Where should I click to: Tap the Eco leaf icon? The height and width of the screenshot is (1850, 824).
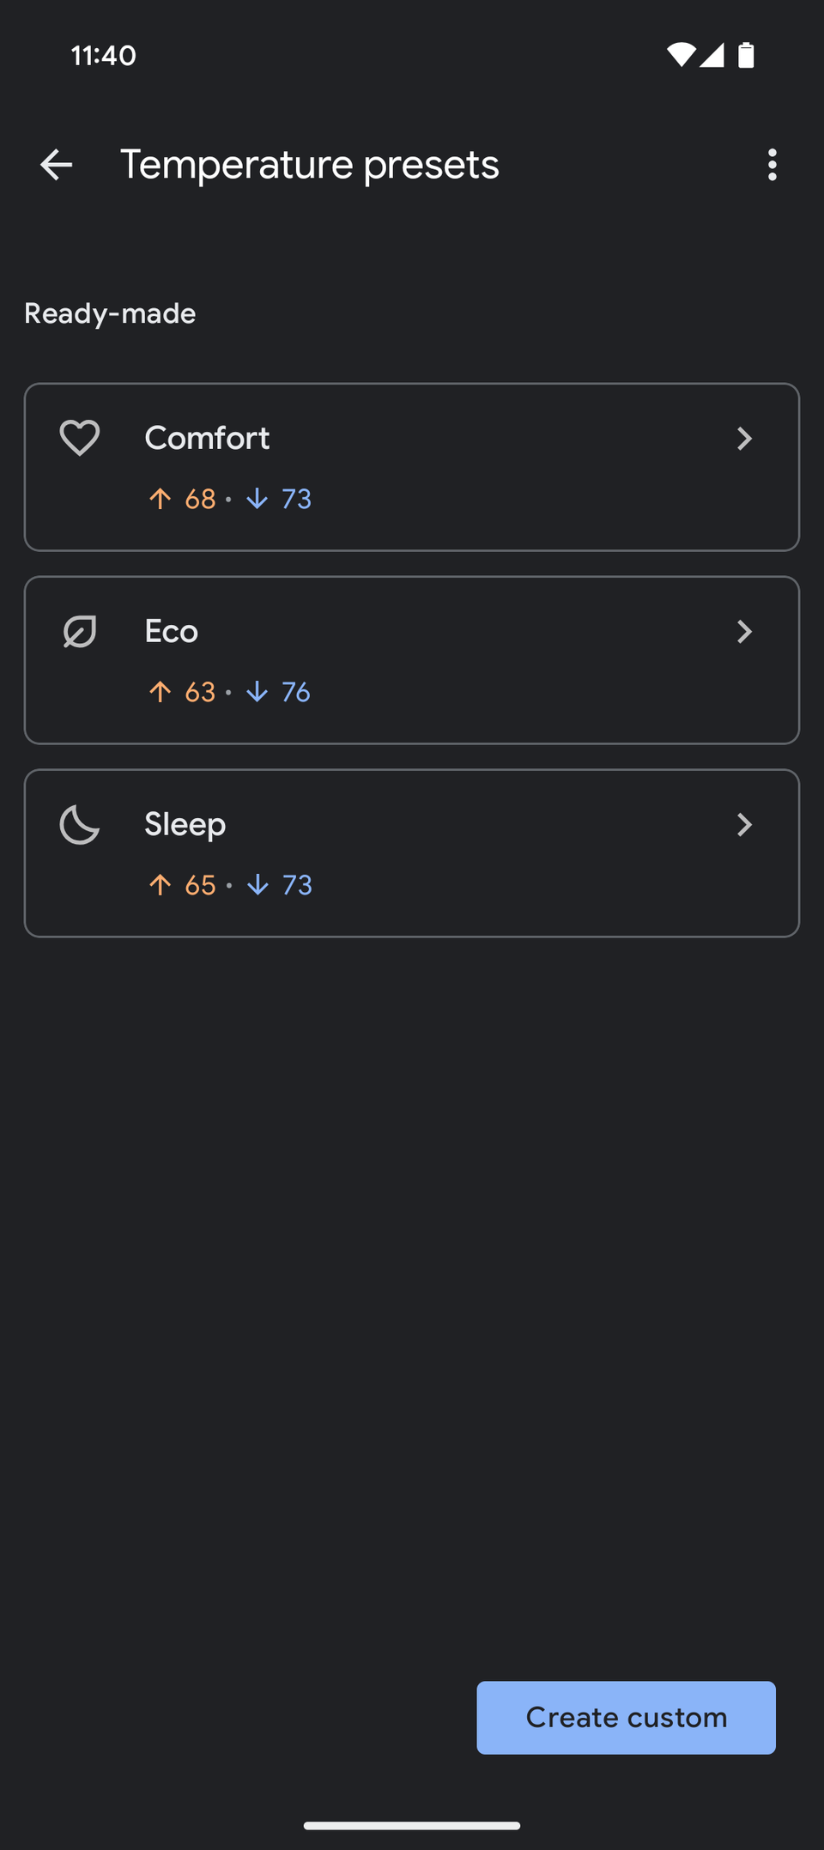(x=80, y=632)
